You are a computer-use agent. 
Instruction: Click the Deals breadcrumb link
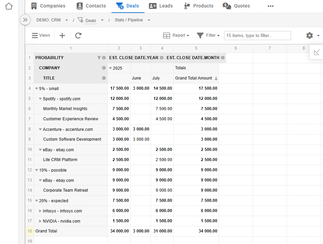[x=91, y=21]
